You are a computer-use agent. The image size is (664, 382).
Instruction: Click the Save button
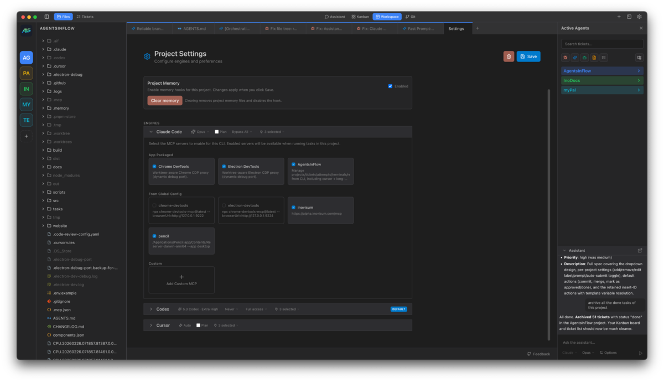click(x=528, y=56)
